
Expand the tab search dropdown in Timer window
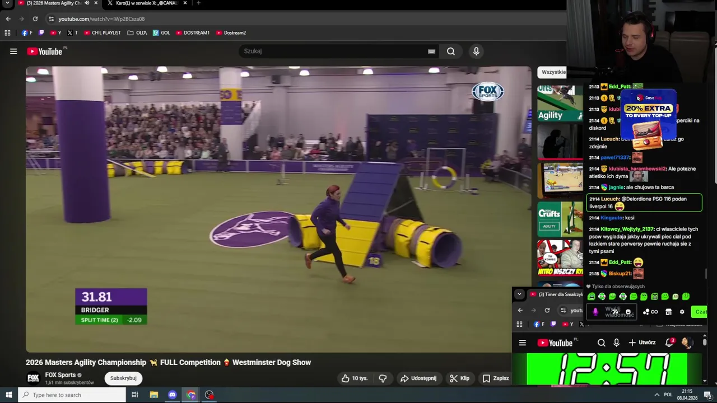[x=519, y=294]
